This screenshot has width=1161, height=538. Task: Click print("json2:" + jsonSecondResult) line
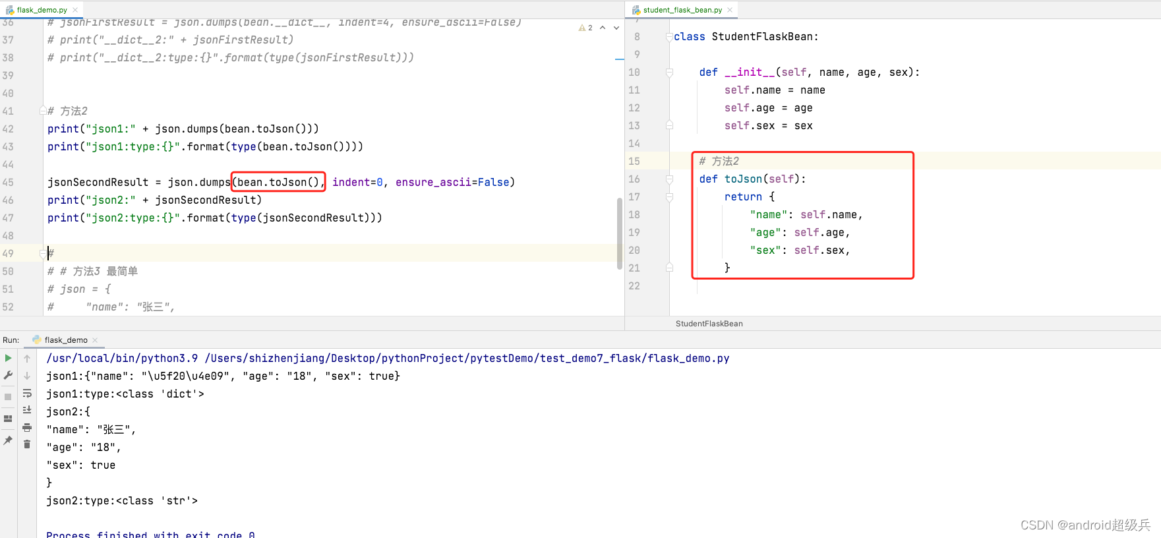[x=154, y=200]
